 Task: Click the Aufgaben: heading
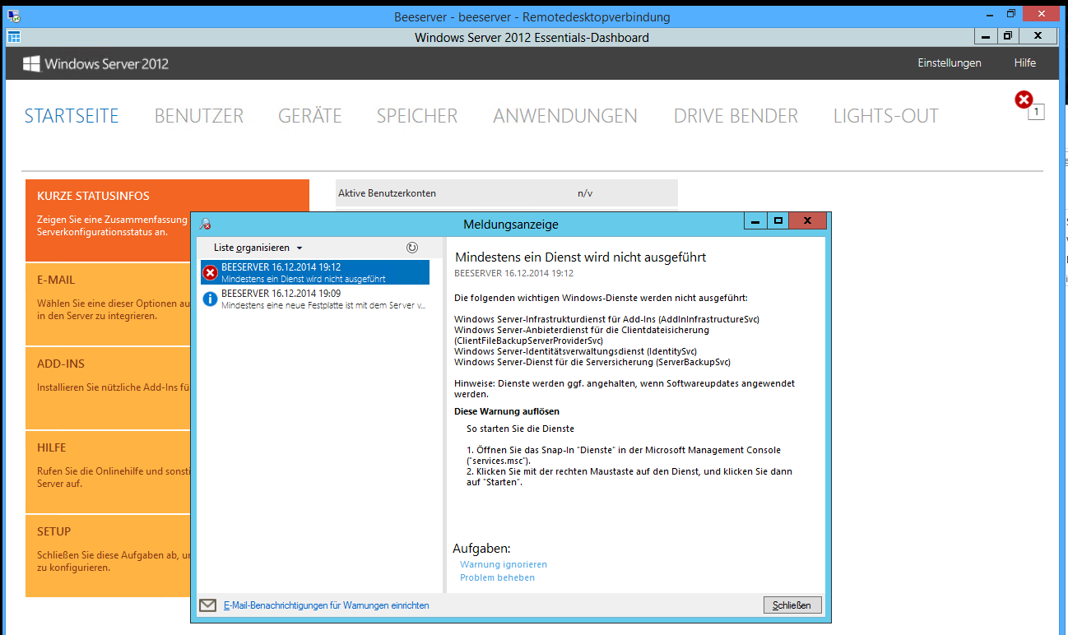click(x=481, y=549)
